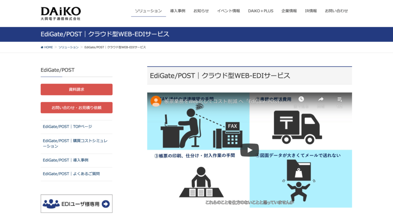Screen dimensions: 393x215
Task: Open the DAiKO+PLUS menu item
Action: tap(261, 11)
